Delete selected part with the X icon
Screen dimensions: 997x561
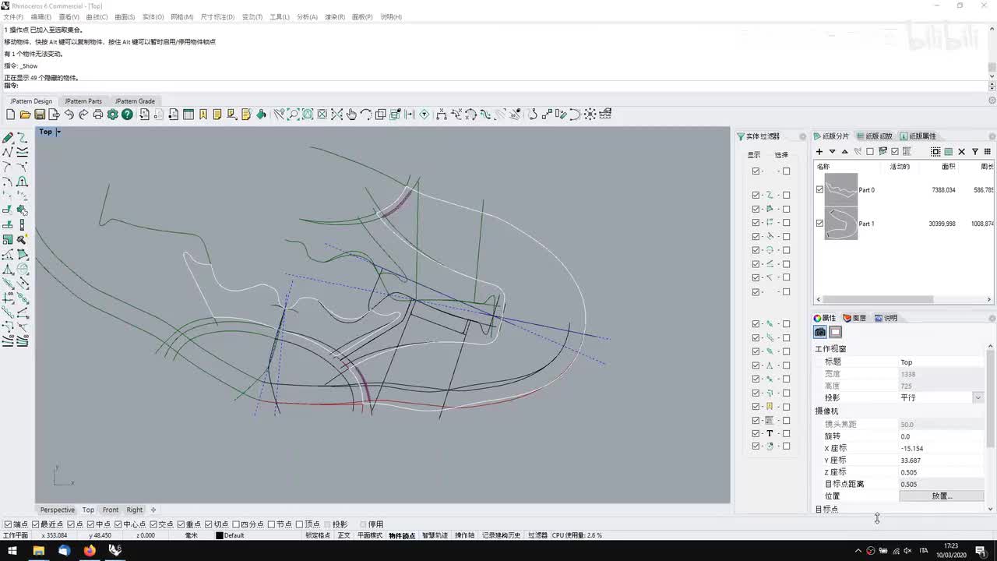click(x=962, y=152)
